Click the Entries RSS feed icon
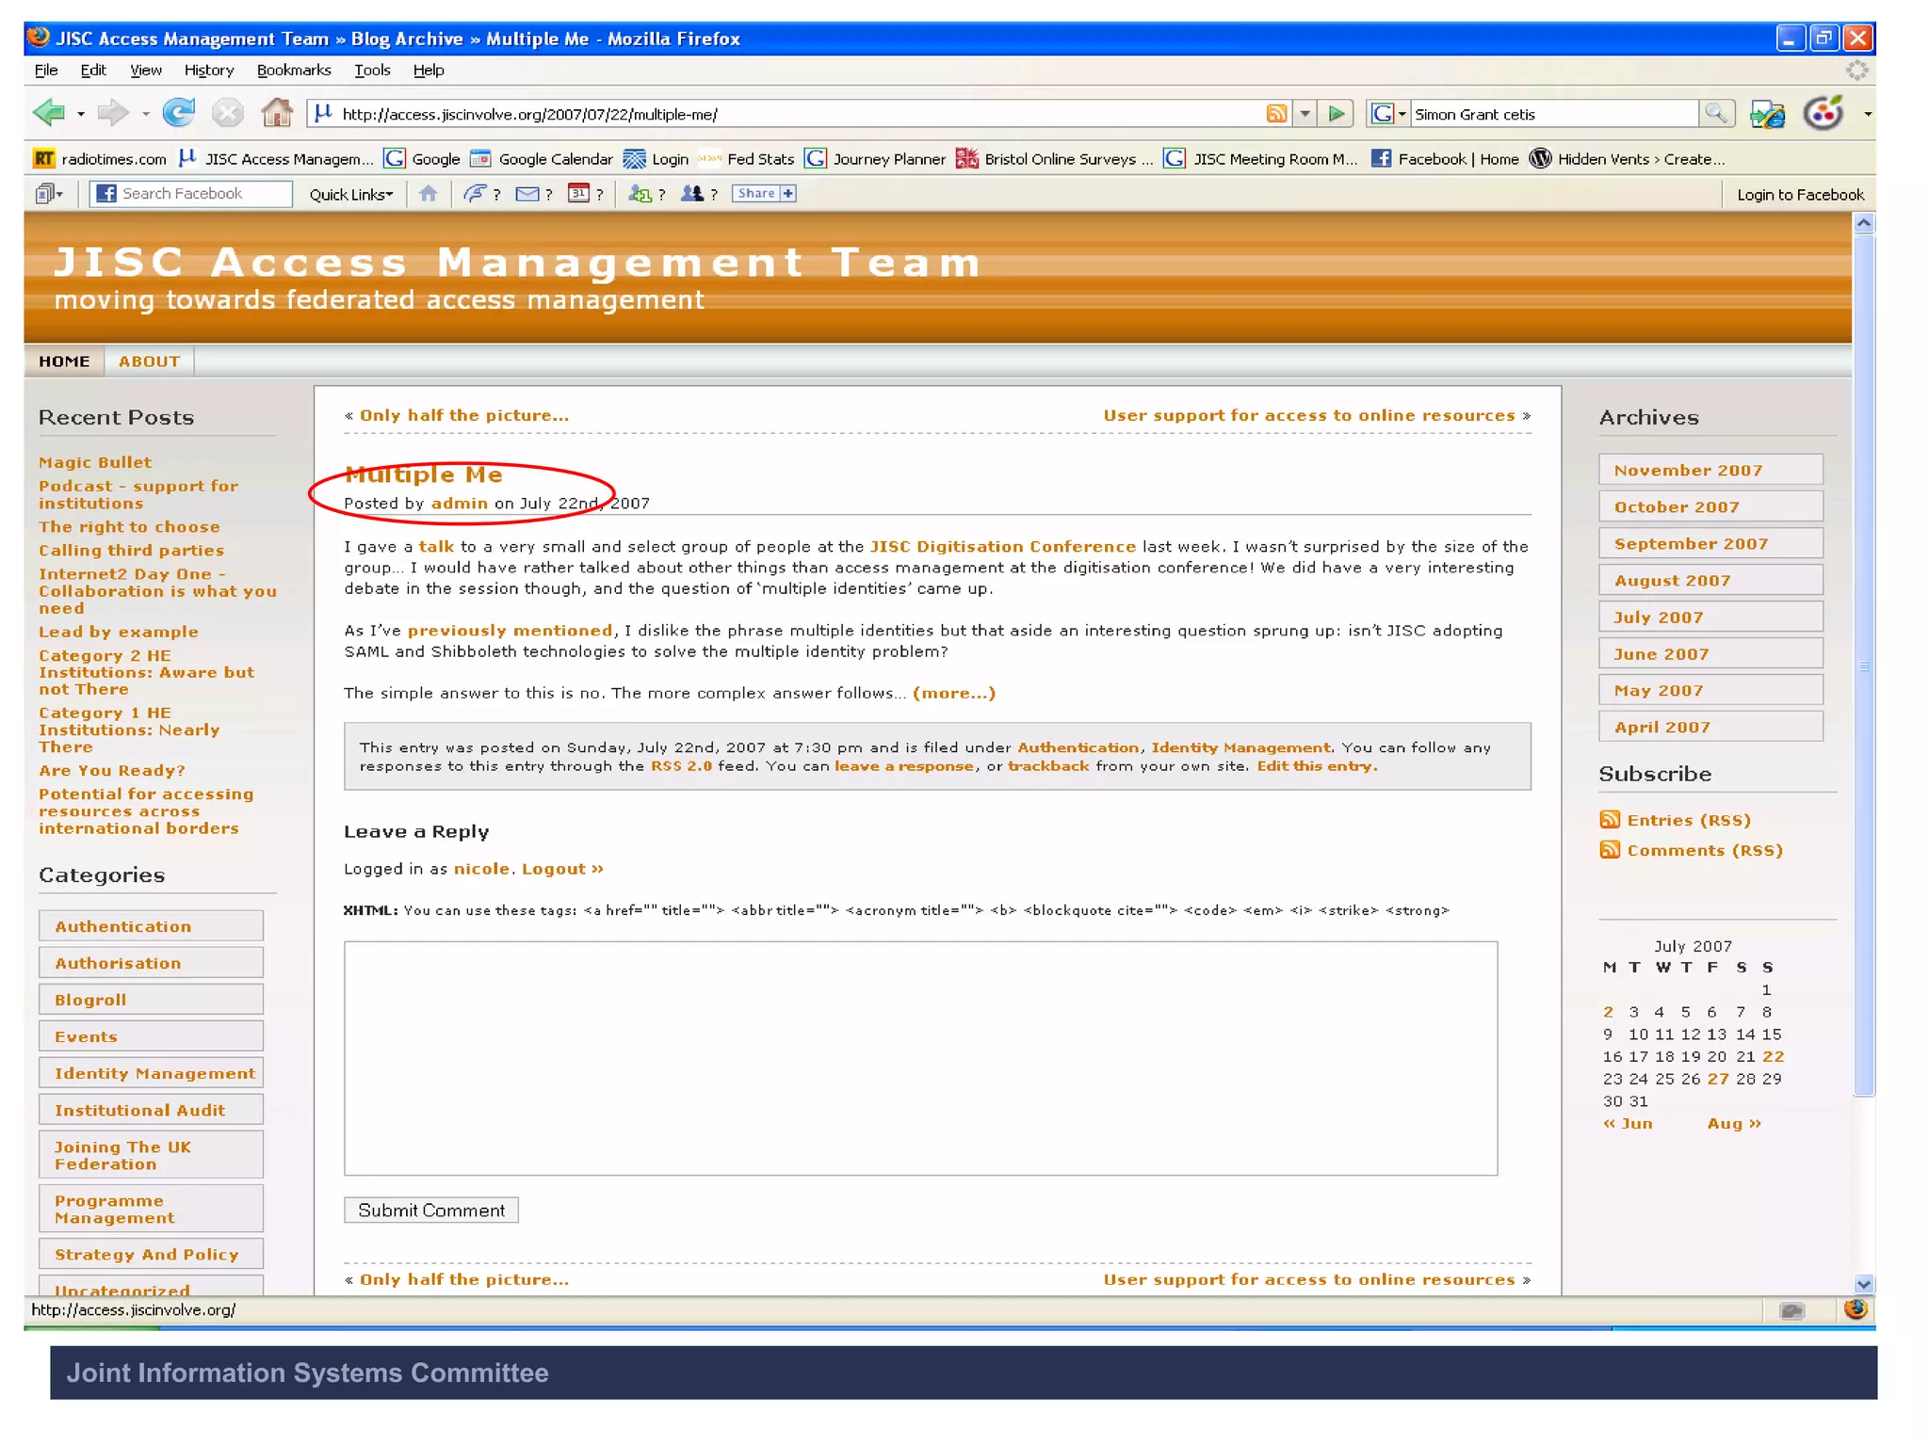 click(1610, 820)
